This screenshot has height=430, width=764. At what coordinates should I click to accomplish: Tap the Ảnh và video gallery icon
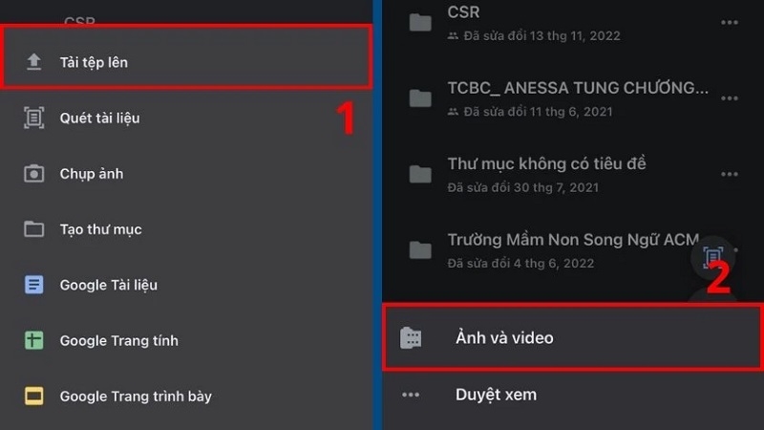[411, 338]
